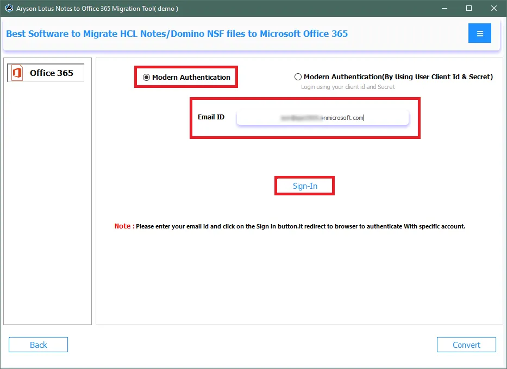Click the Convert button
The height and width of the screenshot is (369, 507).
point(466,345)
